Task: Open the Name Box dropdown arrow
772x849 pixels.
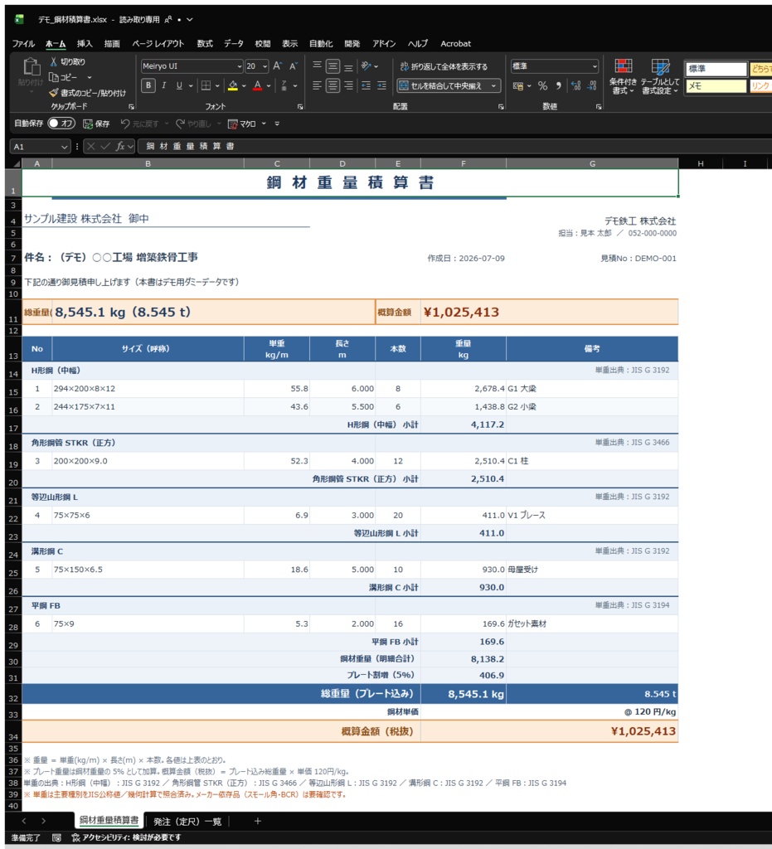Action: click(65, 147)
